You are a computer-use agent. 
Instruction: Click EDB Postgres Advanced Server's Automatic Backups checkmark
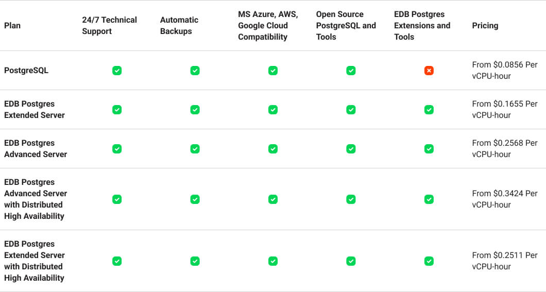[x=195, y=149]
